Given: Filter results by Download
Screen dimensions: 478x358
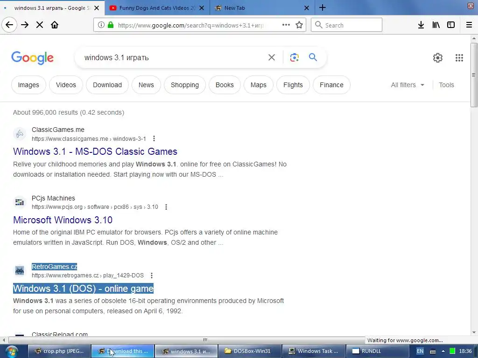Looking at the screenshot, I should coord(107,85).
